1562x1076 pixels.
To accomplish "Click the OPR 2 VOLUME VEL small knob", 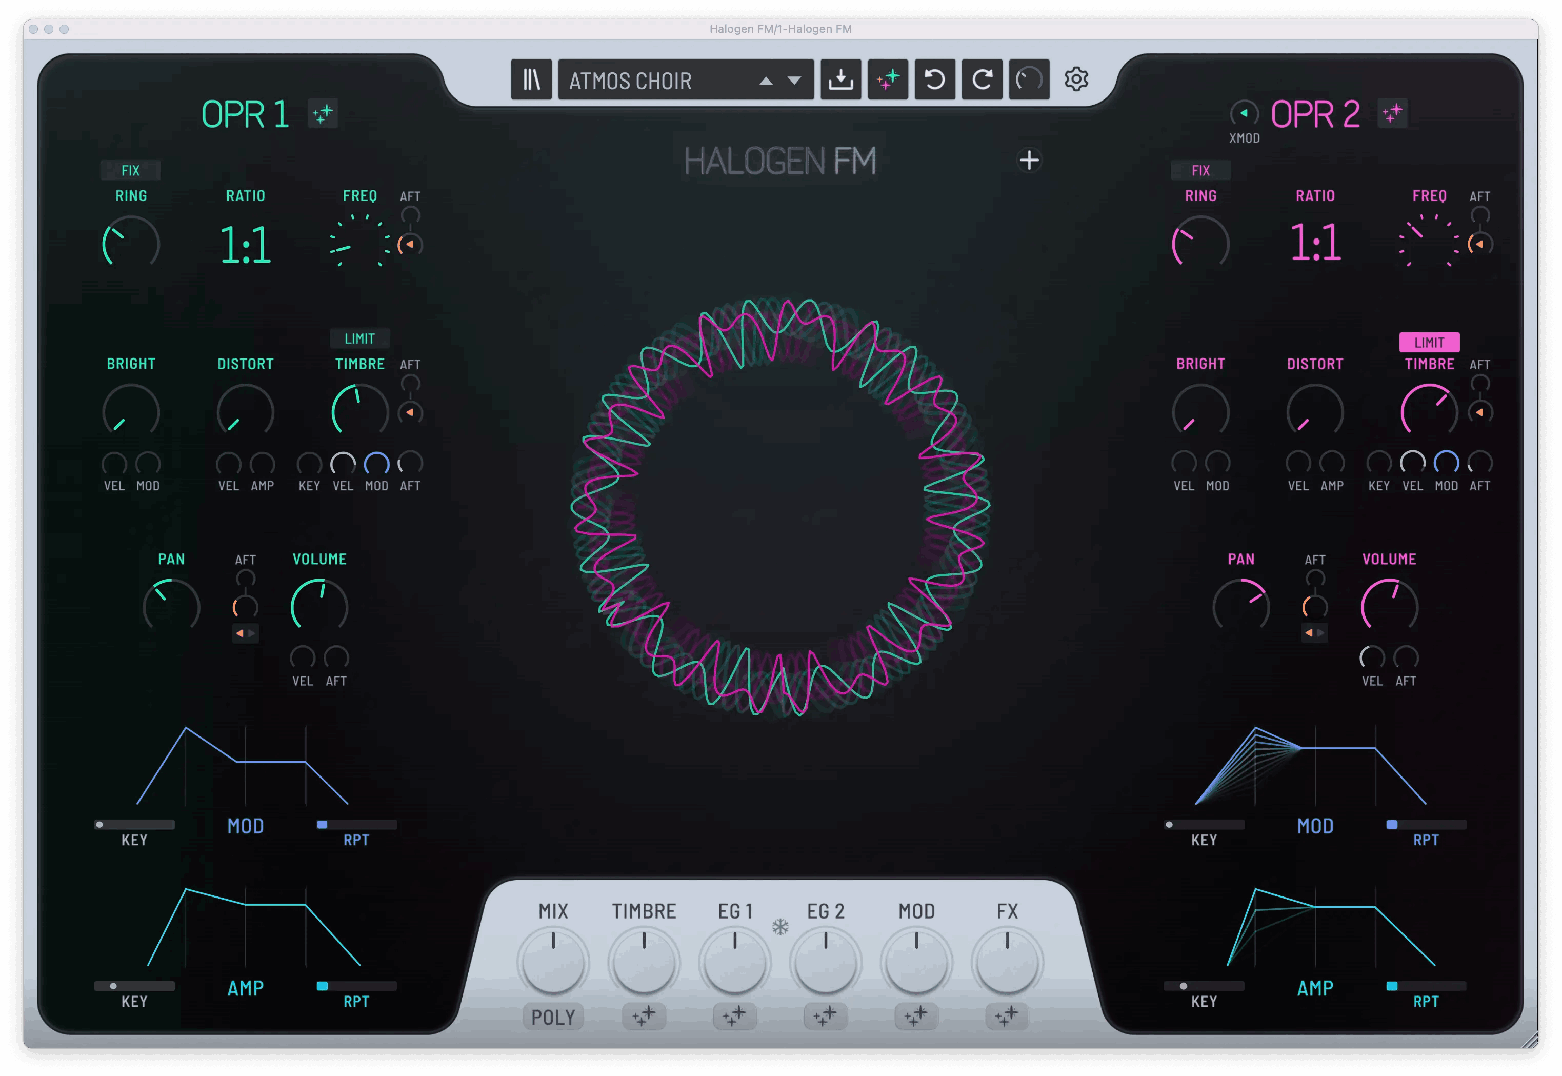I will [x=1371, y=657].
